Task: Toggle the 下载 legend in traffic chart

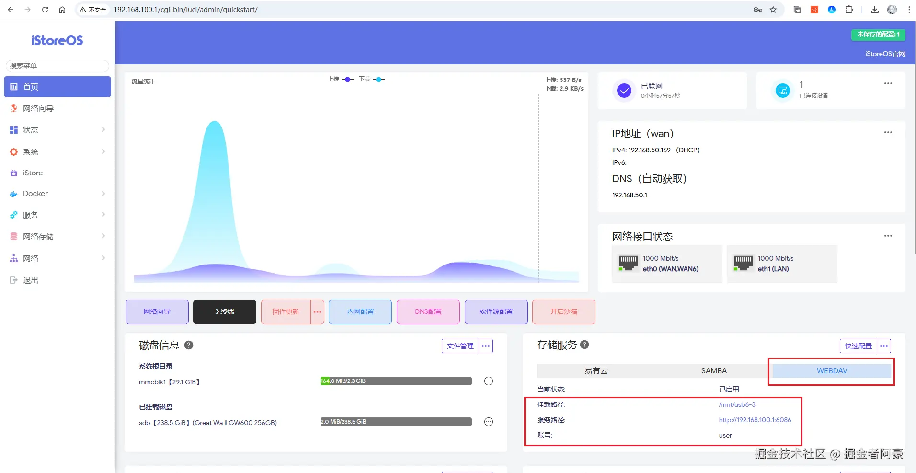Action: coord(372,80)
